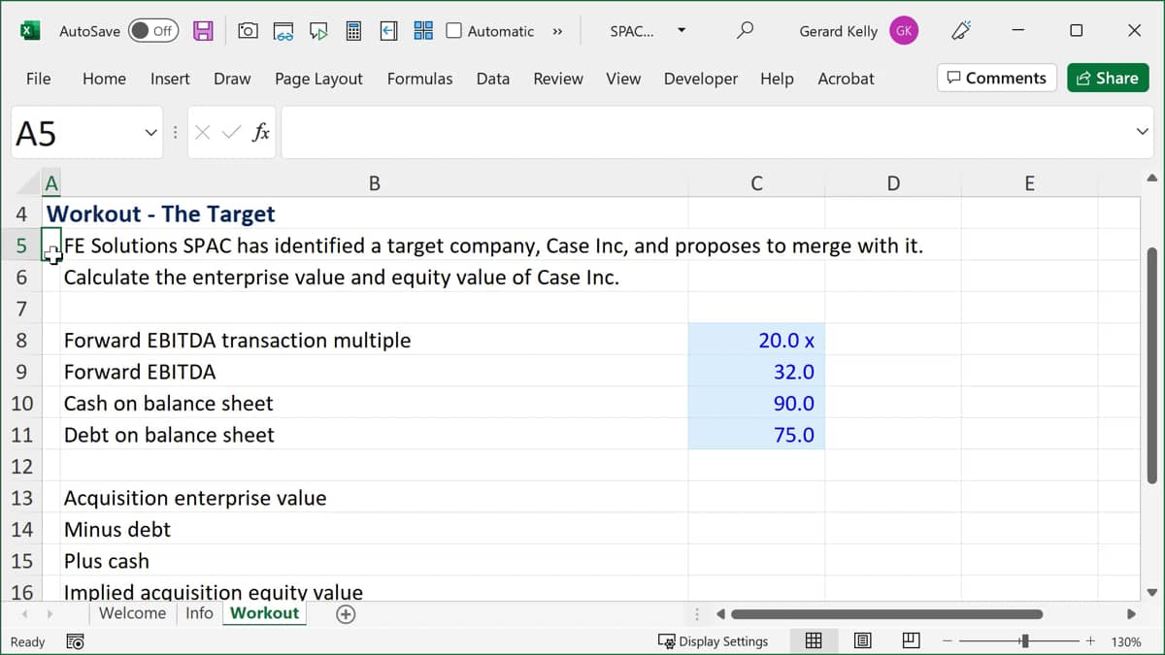Open Display Settings in status bar
The width and height of the screenshot is (1165, 655).
(x=713, y=641)
